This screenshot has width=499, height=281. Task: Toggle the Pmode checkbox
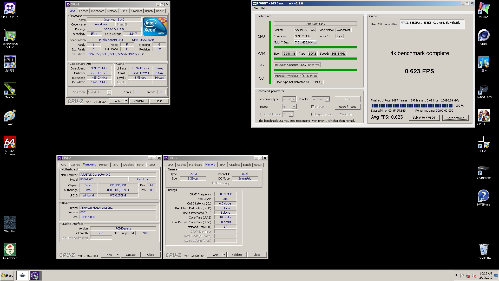click(x=313, y=107)
